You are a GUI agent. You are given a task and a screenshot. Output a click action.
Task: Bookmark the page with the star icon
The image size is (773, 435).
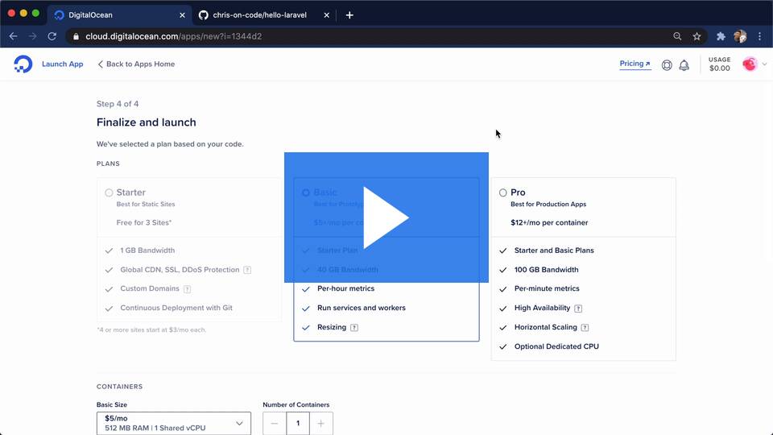point(697,36)
